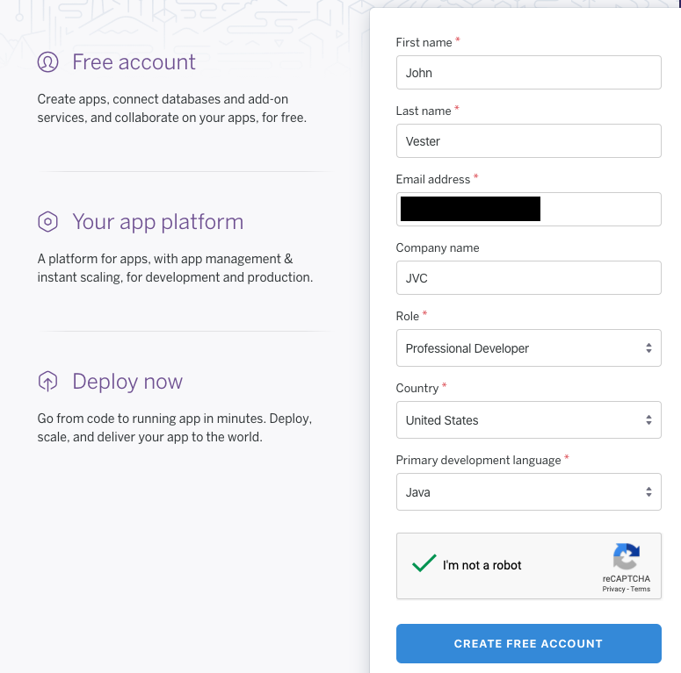Click the Free account heading
This screenshot has height=673, width=681.
point(134,62)
